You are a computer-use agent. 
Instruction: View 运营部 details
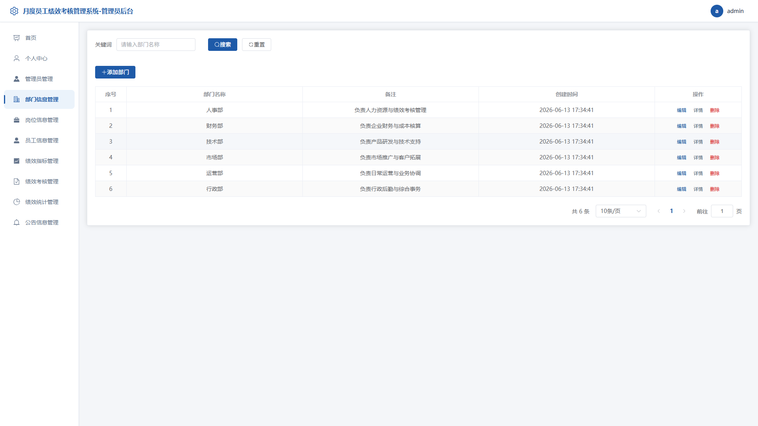click(698, 174)
